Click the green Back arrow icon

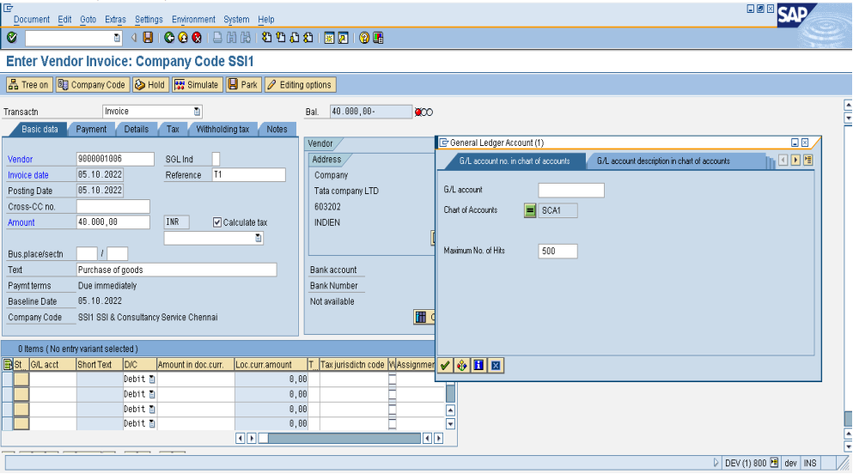[x=169, y=38]
